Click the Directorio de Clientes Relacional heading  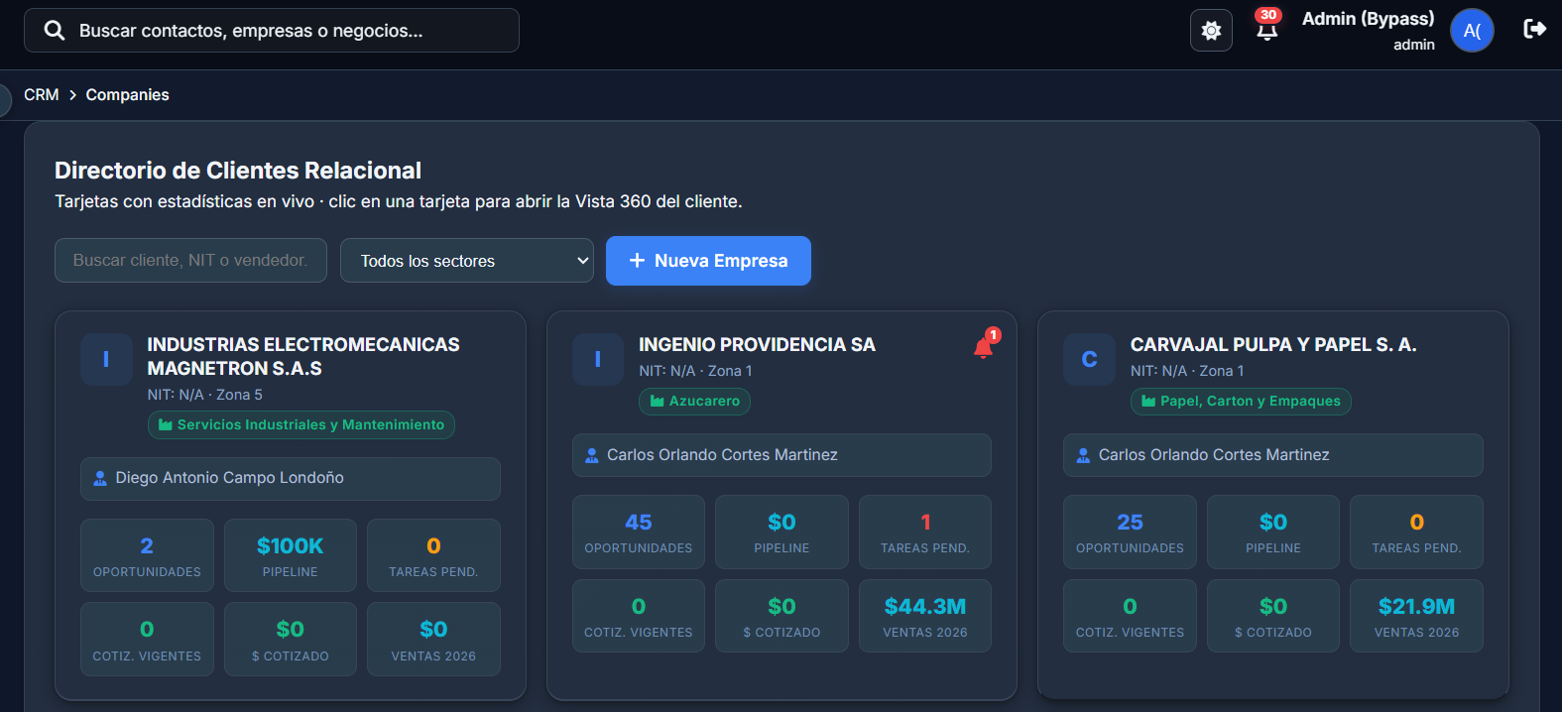[238, 171]
